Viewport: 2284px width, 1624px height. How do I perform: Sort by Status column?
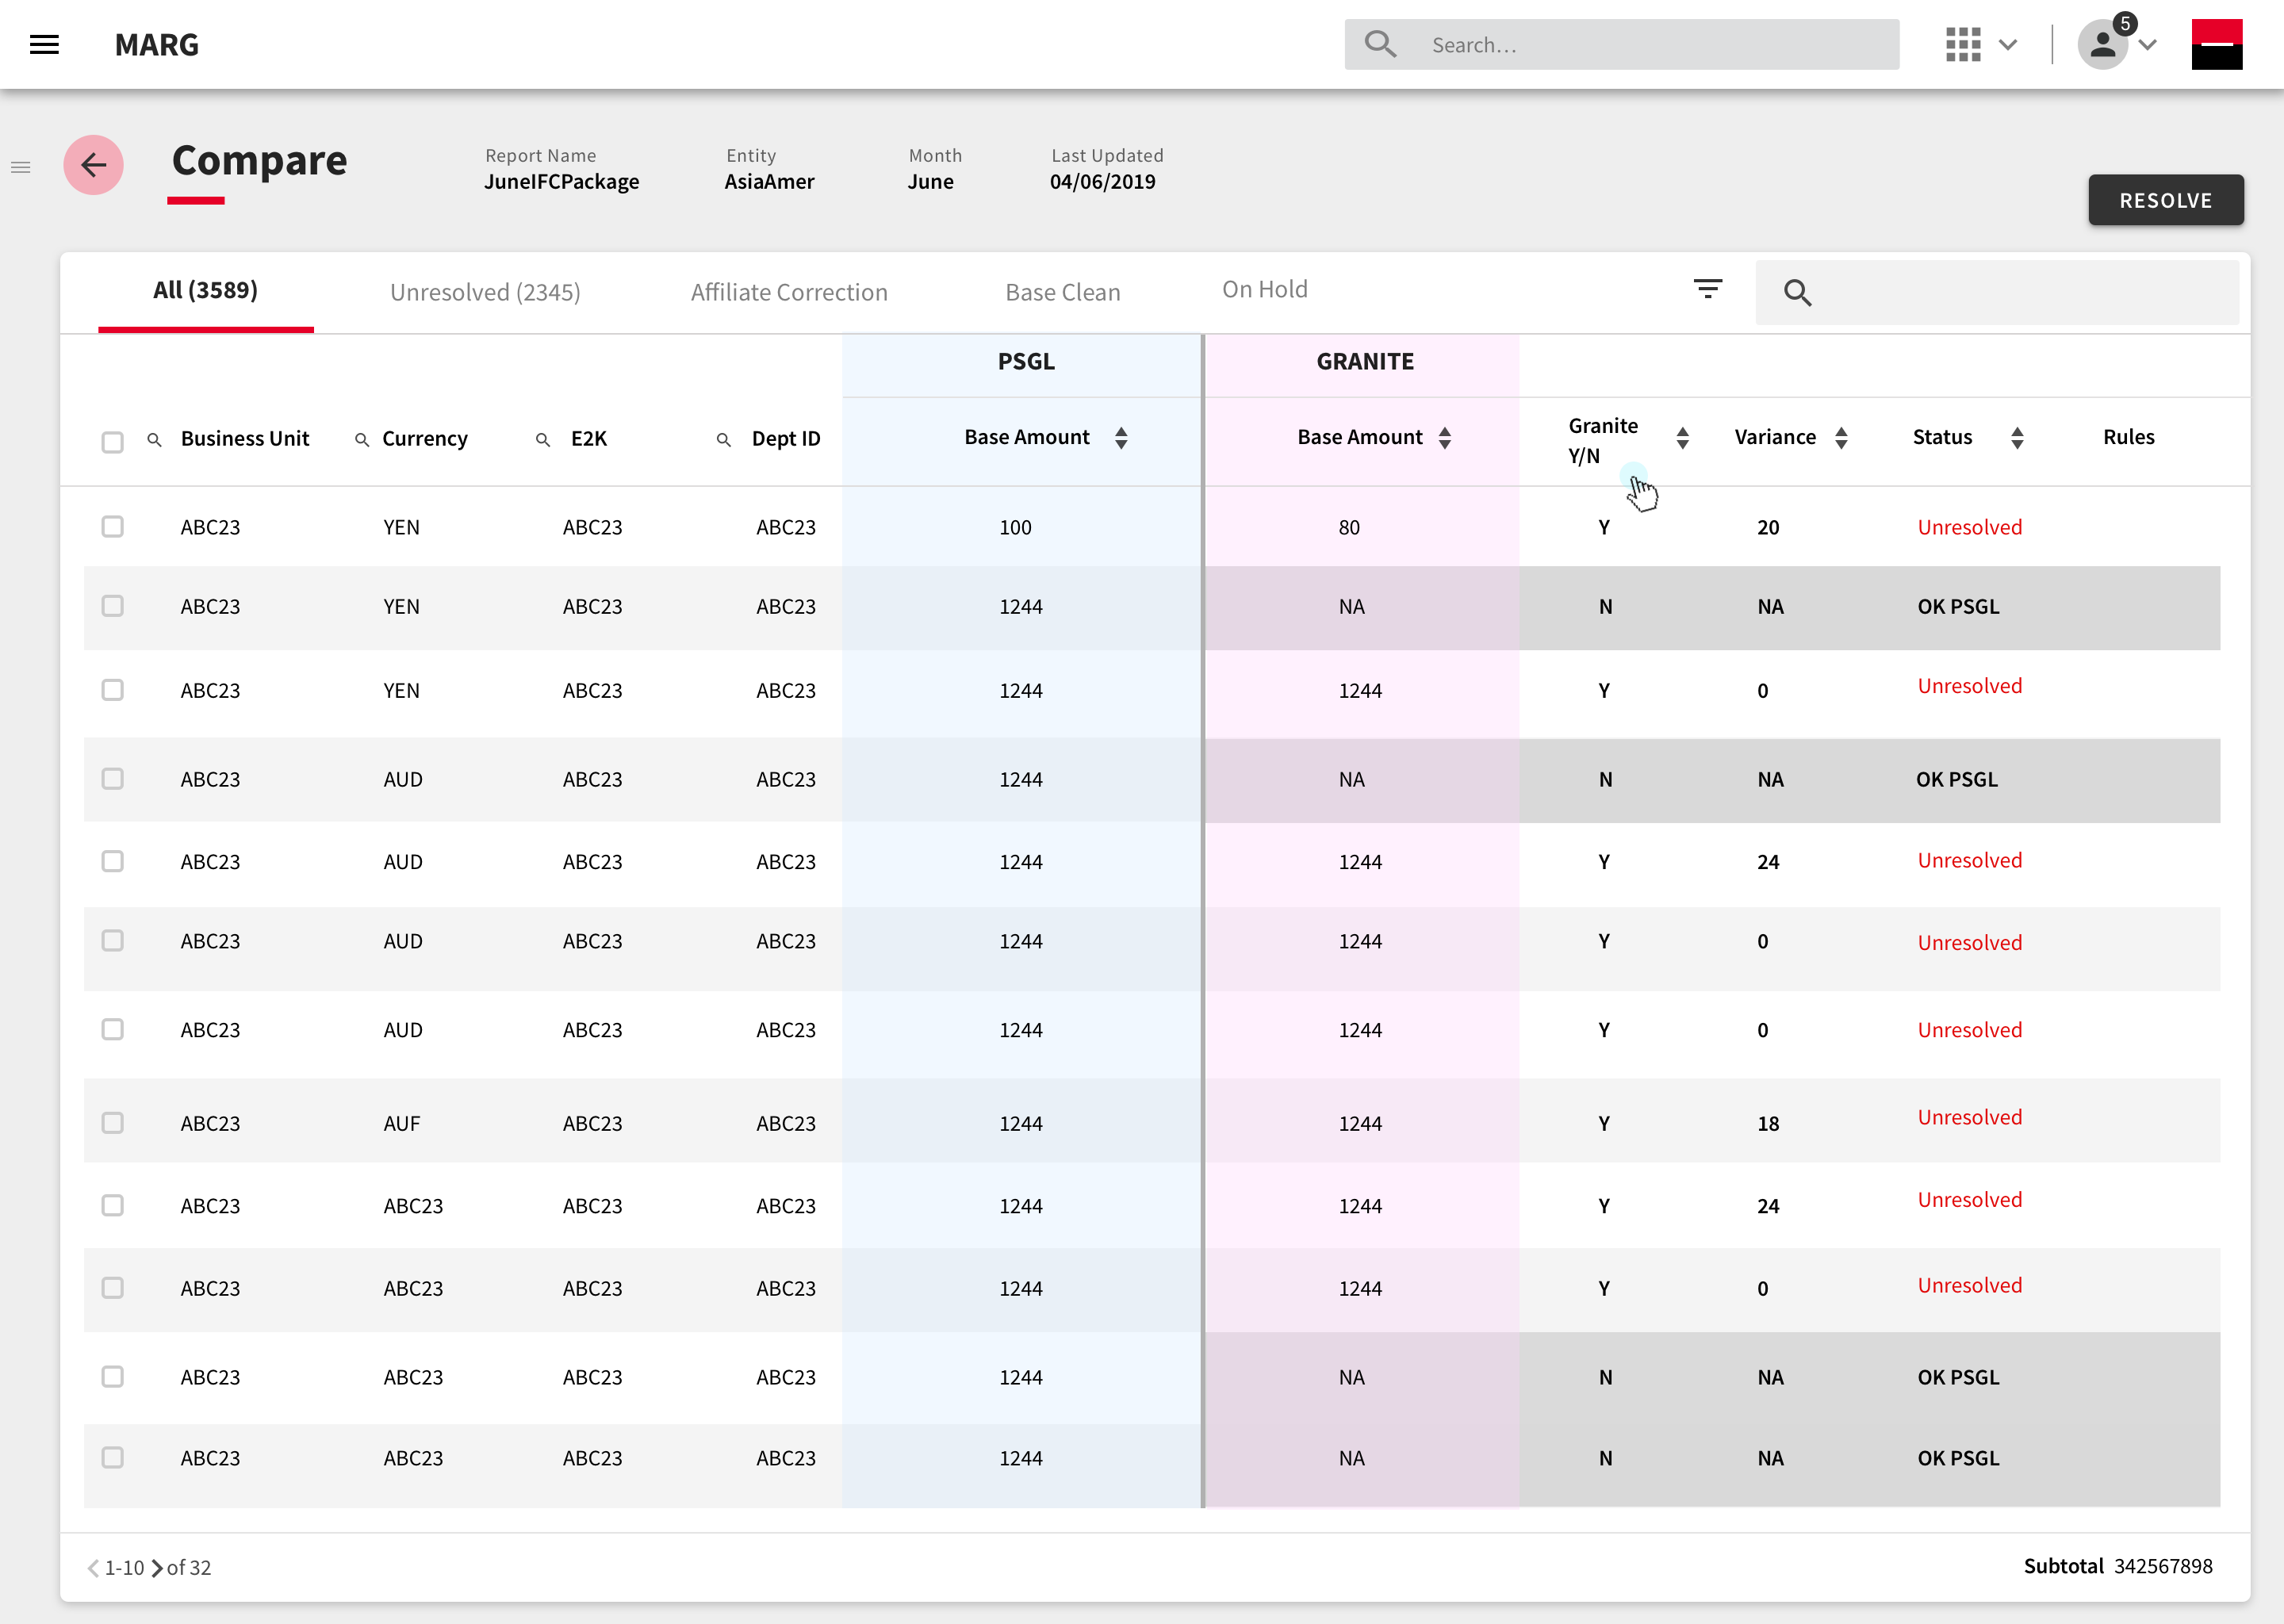[2016, 438]
